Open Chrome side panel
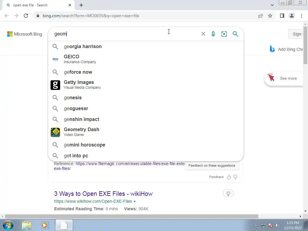The height and width of the screenshot is (231, 308). tap(282, 16)
